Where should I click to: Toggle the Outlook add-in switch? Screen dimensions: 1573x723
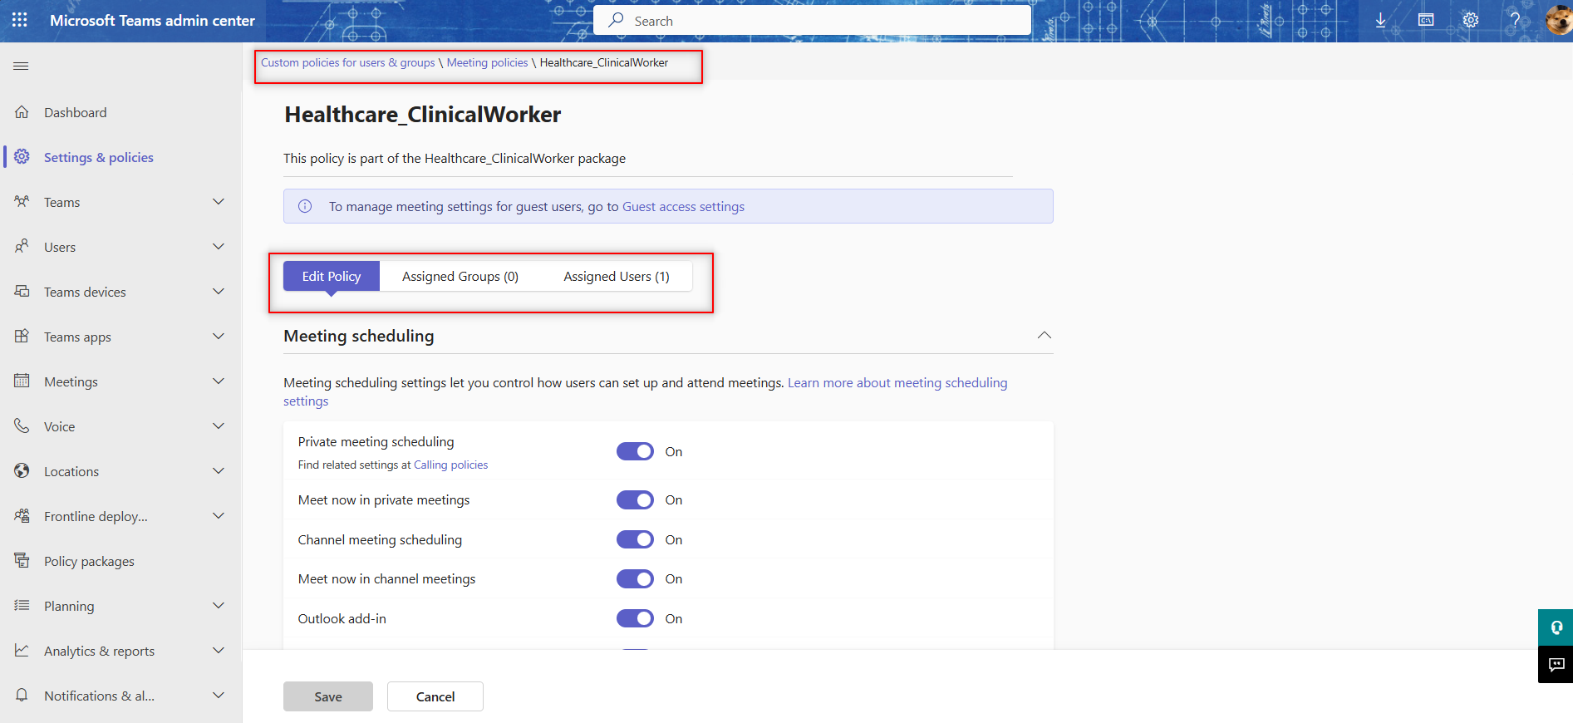[x=635, y=618]
